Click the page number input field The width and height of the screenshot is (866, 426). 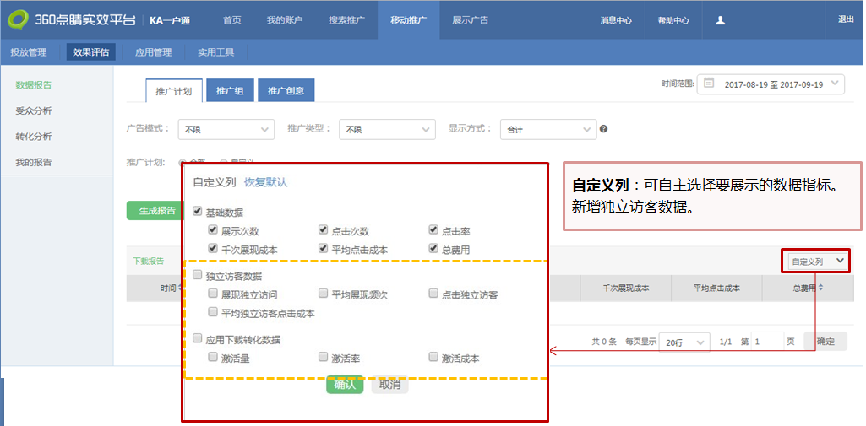(x=767, y=342)
